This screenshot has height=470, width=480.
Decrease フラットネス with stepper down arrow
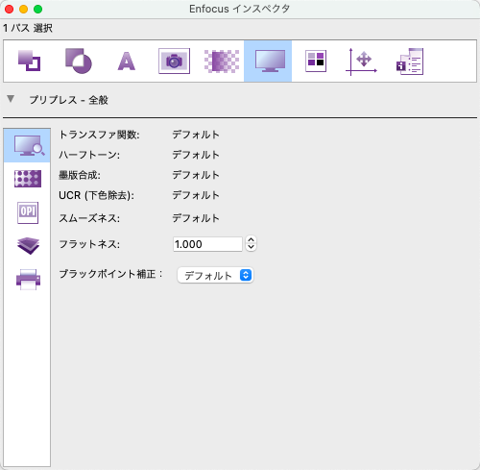pyautogui.click(x=252, y=247)
